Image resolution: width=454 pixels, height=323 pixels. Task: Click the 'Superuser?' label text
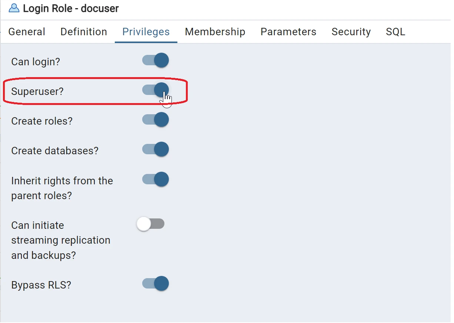(x=37, y=92)
